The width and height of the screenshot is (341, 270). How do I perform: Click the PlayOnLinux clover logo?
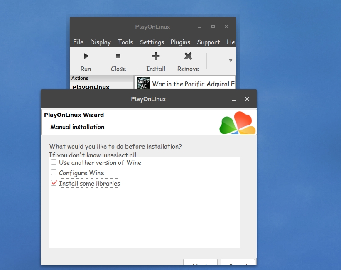coord(238,123)
